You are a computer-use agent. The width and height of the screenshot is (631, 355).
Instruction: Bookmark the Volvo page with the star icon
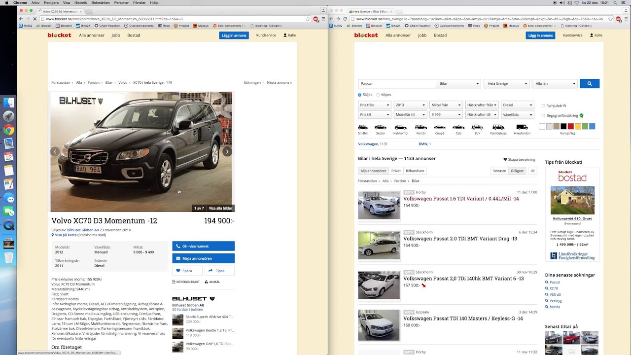pos(308,19)
